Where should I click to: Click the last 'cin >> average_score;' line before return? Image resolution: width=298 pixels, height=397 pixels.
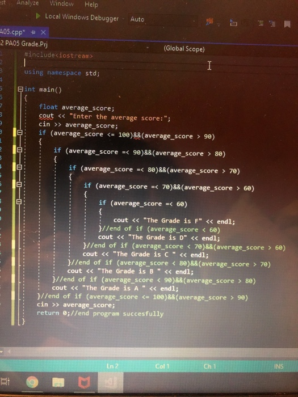(x=75, y=305)
